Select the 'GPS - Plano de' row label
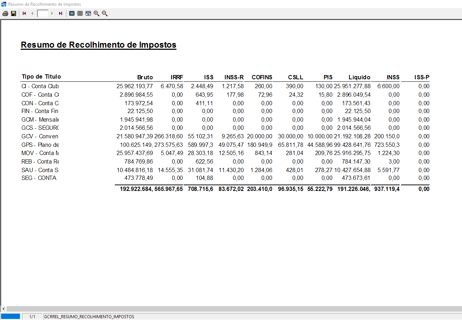The height and width of the screenshot is (320, 462). [40, 145]
